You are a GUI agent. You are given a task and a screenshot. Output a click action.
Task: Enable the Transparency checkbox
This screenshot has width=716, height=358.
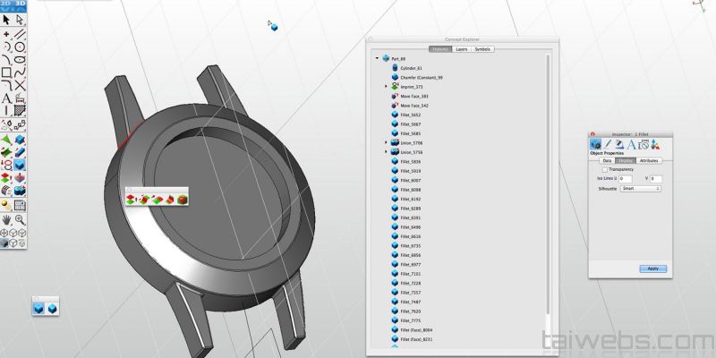605,169
